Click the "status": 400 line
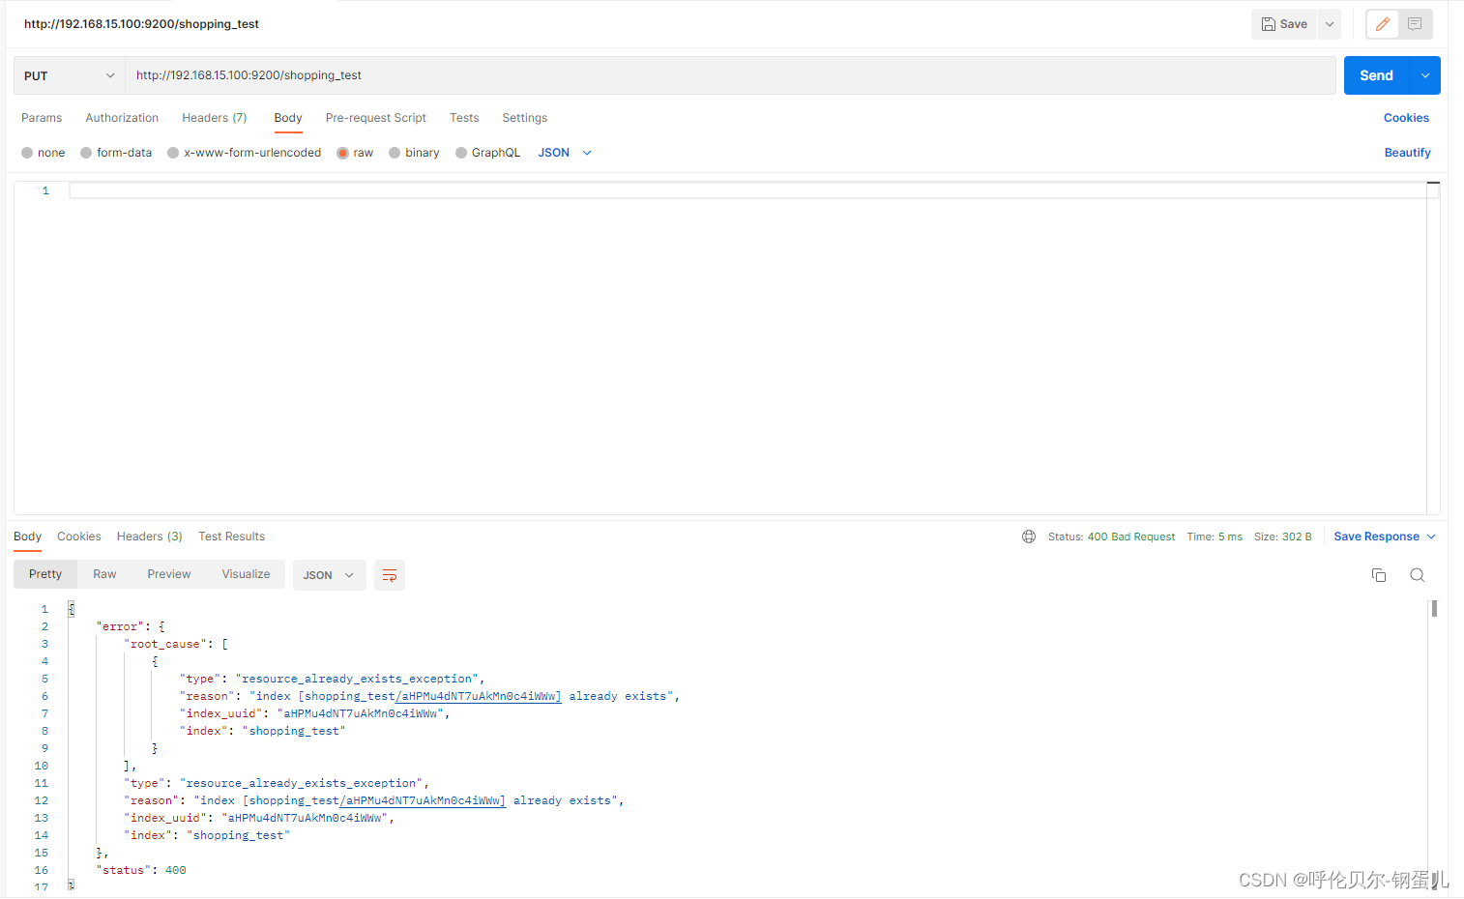The height and width of the screenshot is (899, 1464). [x=141, y=870]
